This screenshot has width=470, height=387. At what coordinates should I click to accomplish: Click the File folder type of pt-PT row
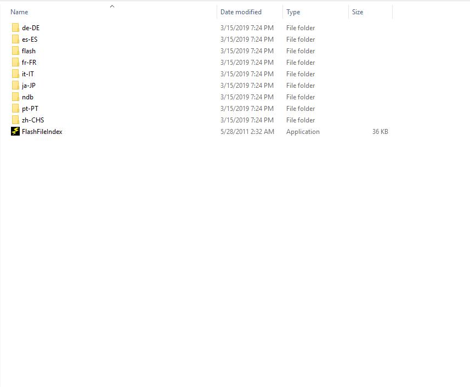[301, 109]
